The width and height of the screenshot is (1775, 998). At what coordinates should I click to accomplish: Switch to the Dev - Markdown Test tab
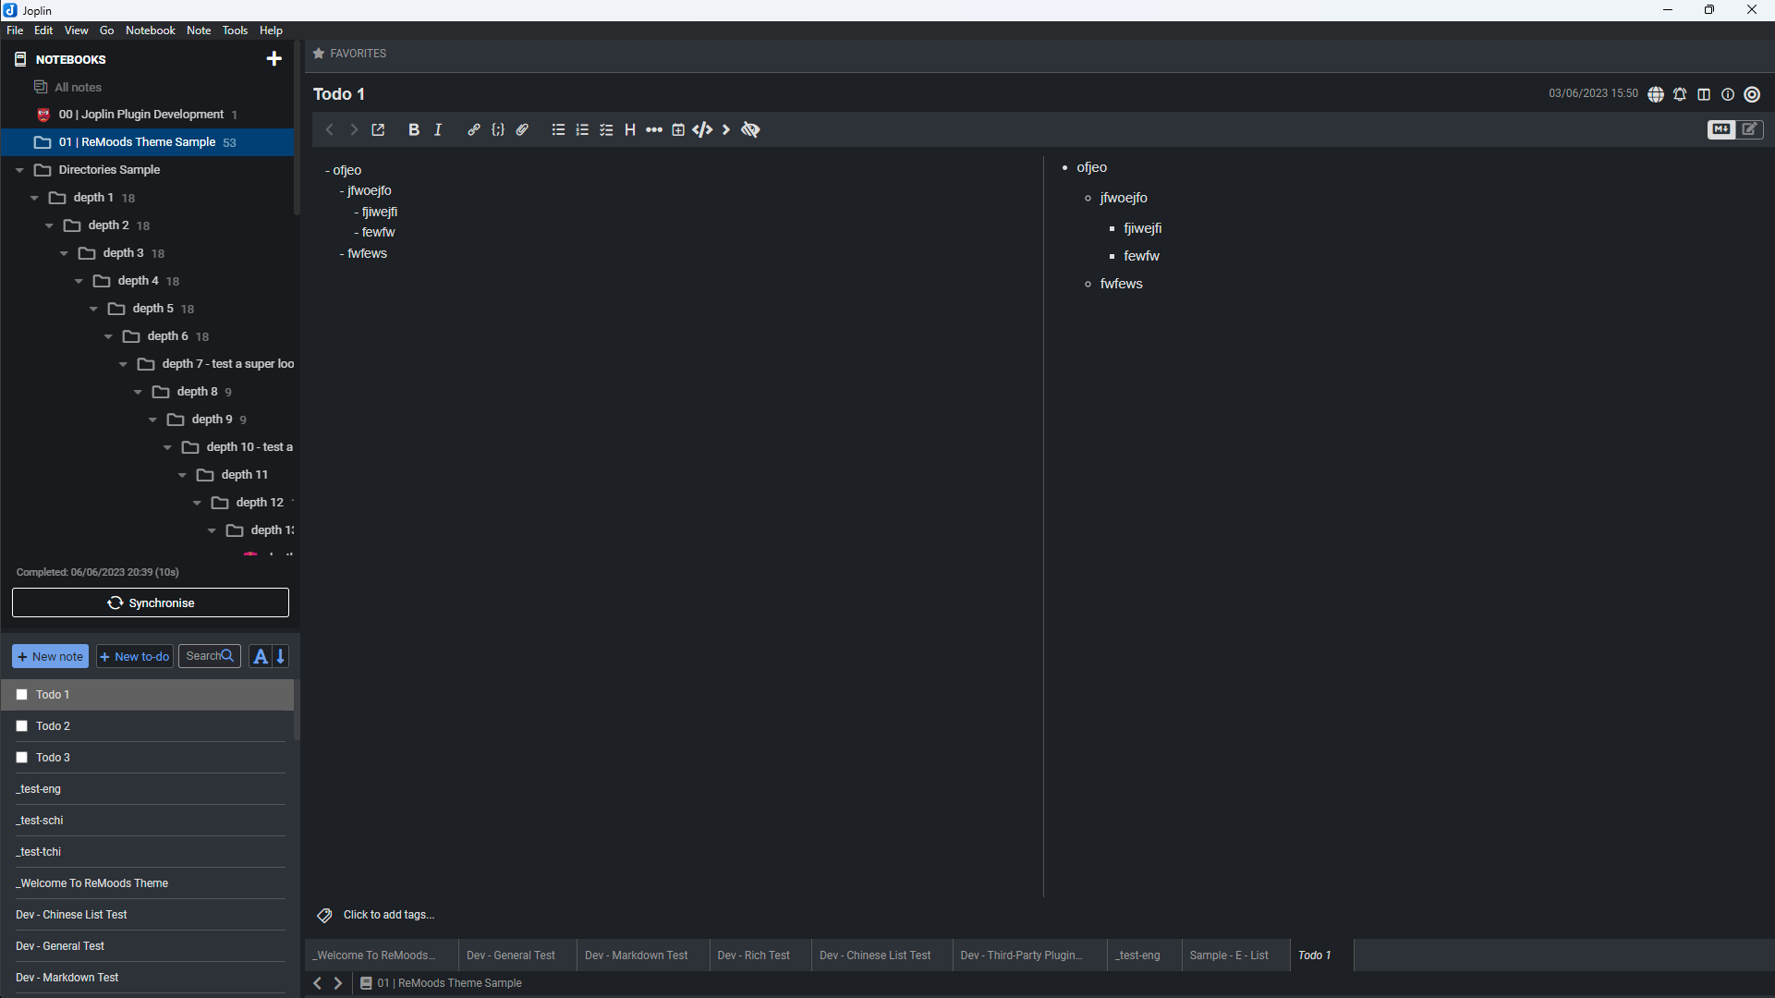636,955
